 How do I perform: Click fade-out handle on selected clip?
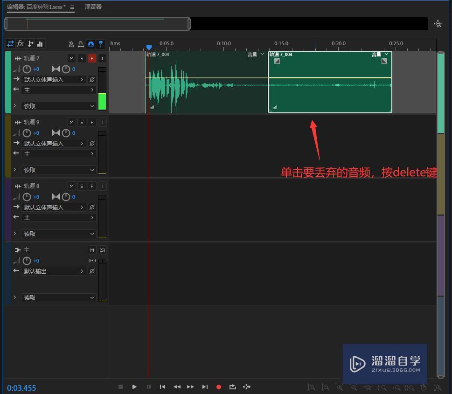click(x=384, y=61)
